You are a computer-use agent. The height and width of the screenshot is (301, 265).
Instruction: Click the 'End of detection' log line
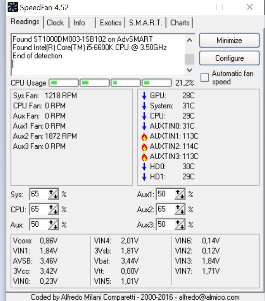point(38,56)
